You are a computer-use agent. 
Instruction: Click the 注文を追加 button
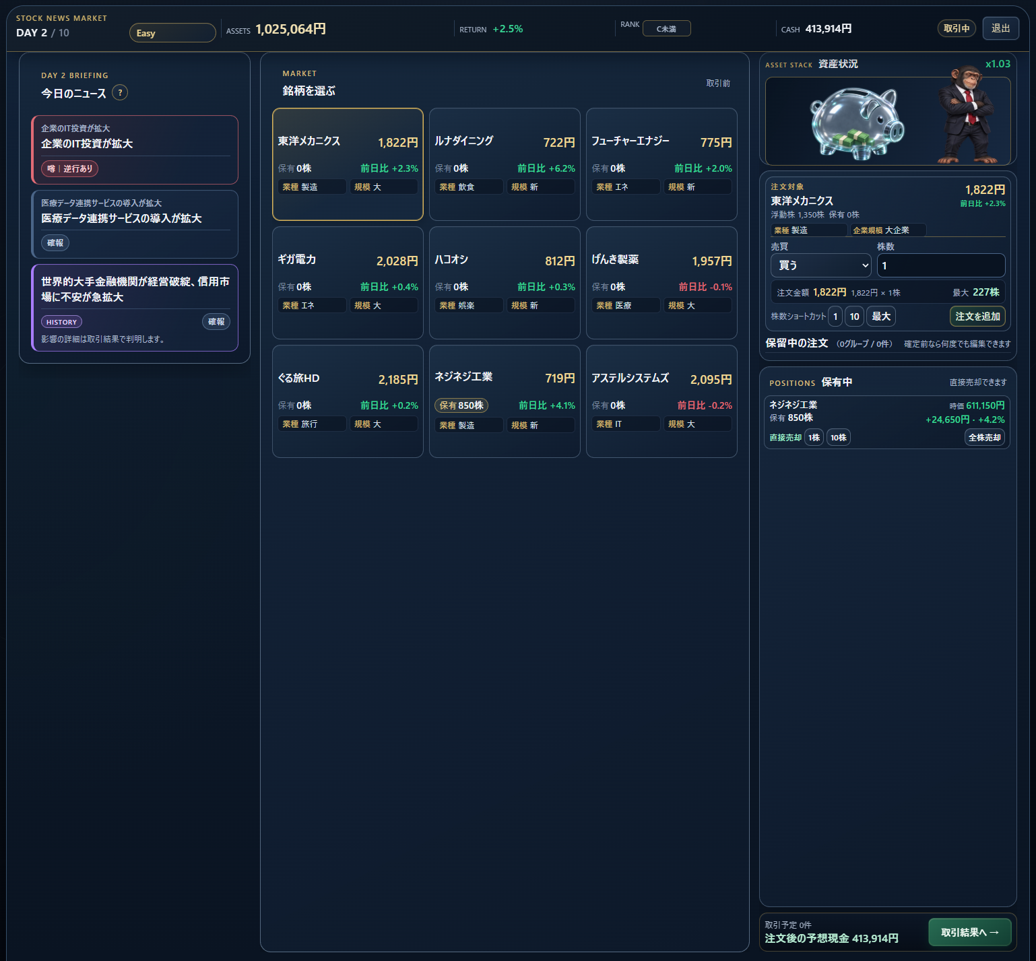977,317
